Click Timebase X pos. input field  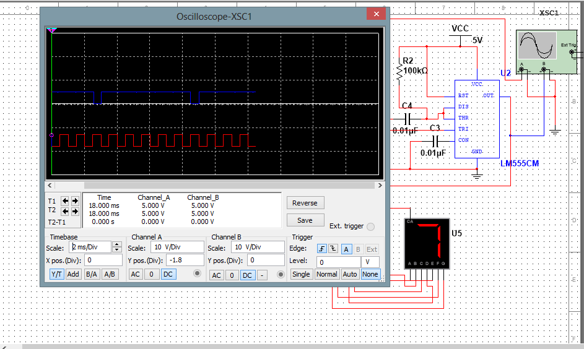[x=103, y=260]
